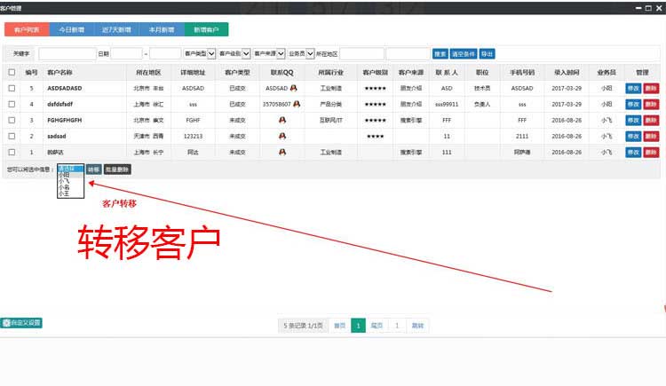Choose 小飞 in the transfer salesperson list
The width and height of the screenshot is (666, 386).
pyautogui.click(x=65, y=181)
